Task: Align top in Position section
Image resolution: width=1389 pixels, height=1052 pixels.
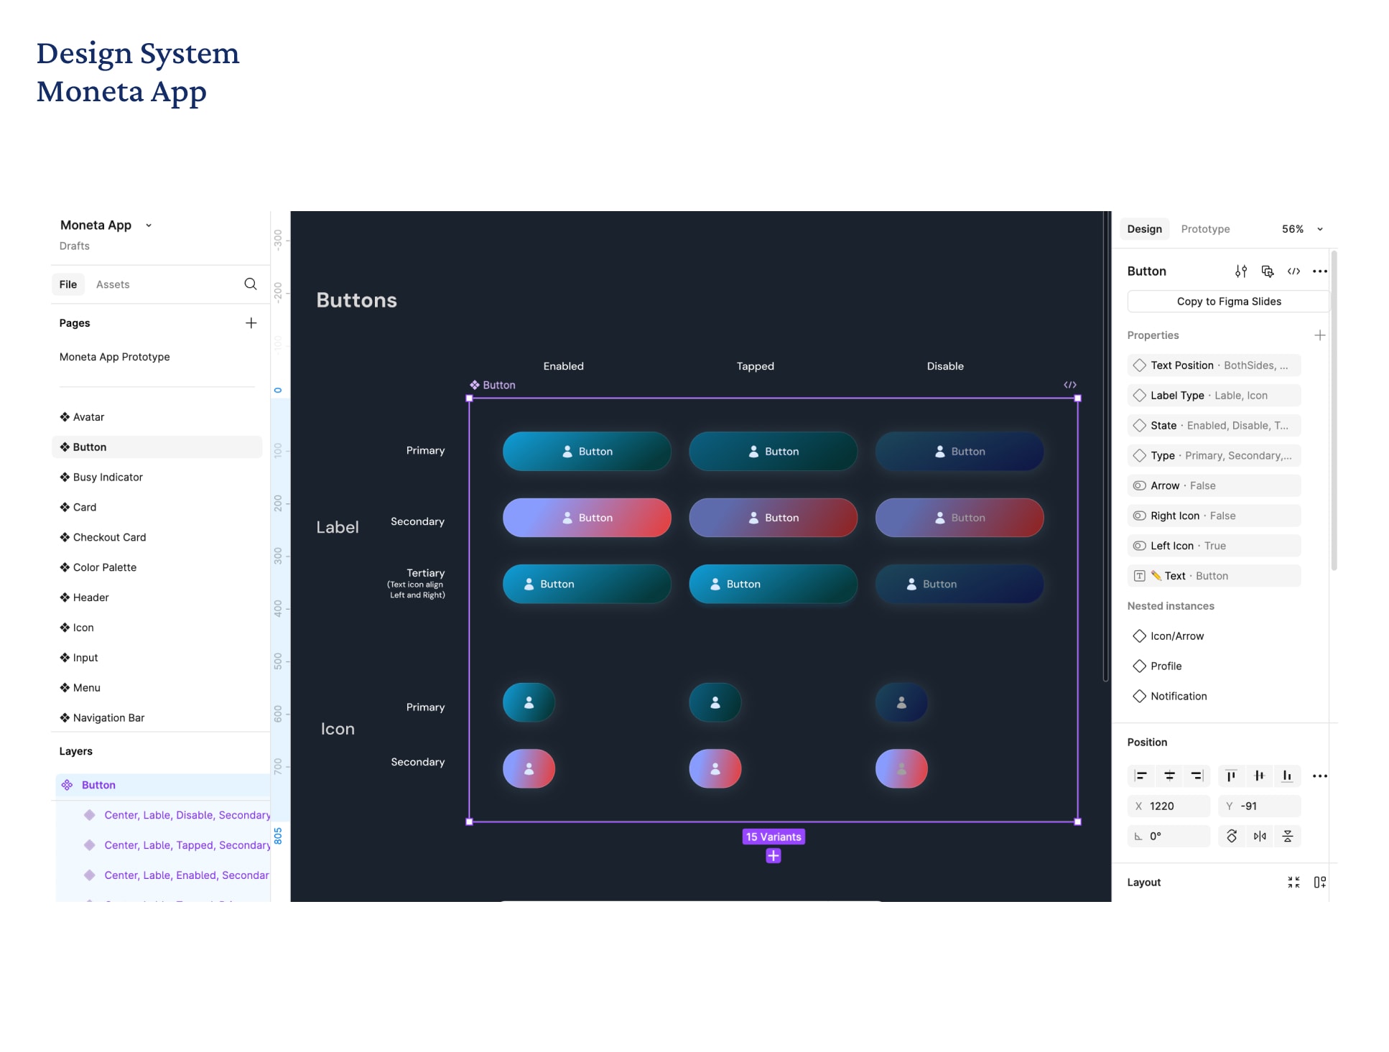Action: tap(1231, 776)
